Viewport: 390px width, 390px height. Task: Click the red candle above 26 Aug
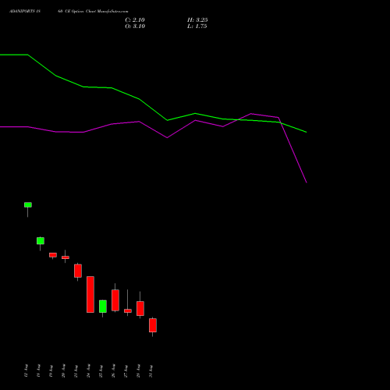pos(115,300)
